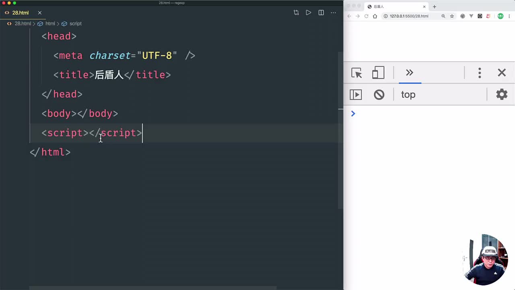Open editor more actions ellipsis menu
515x290 pixels.
333,12
